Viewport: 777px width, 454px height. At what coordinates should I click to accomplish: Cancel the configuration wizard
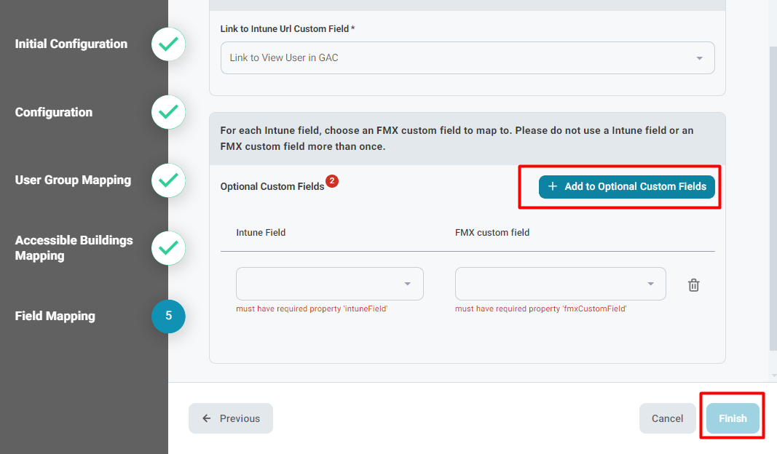[667, 418]
